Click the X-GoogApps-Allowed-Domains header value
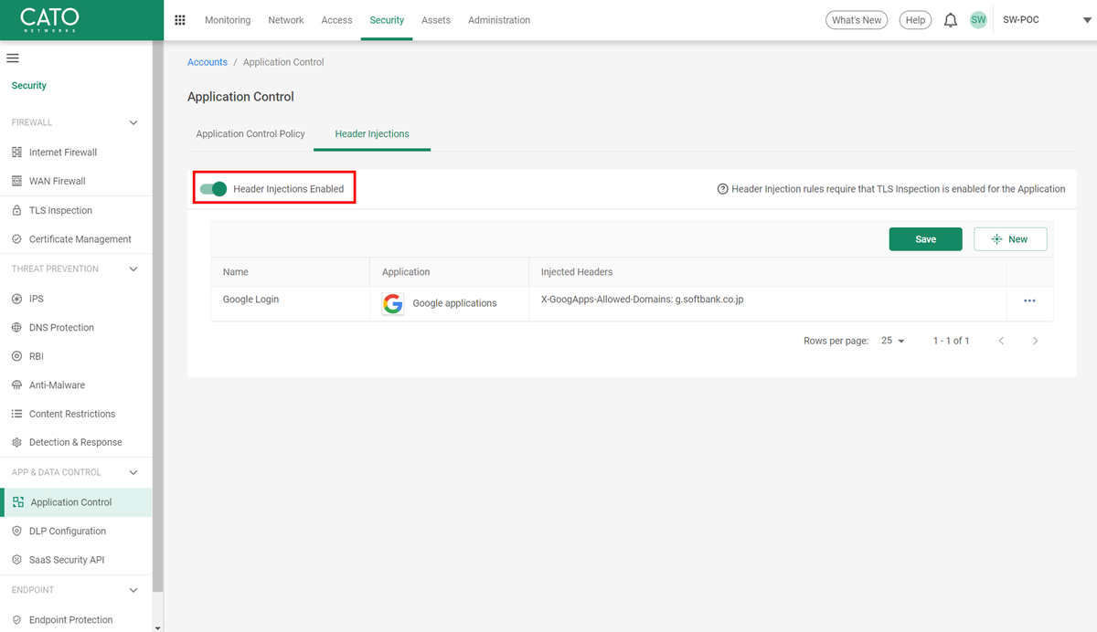The image size is (1097, 632). (642, 300)
